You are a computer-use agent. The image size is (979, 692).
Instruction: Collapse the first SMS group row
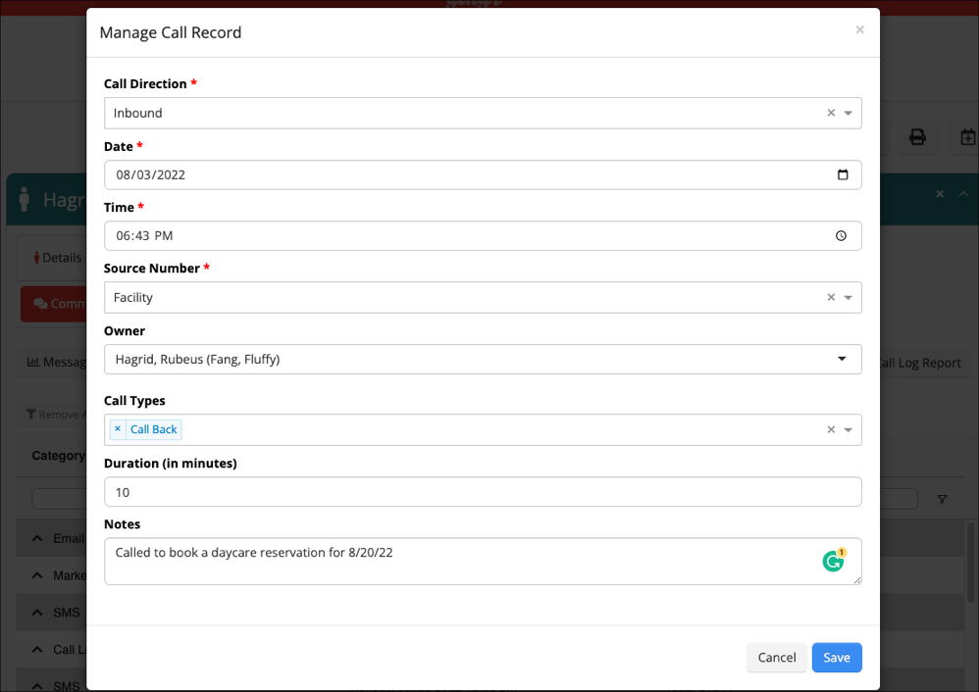click(37, 613)
